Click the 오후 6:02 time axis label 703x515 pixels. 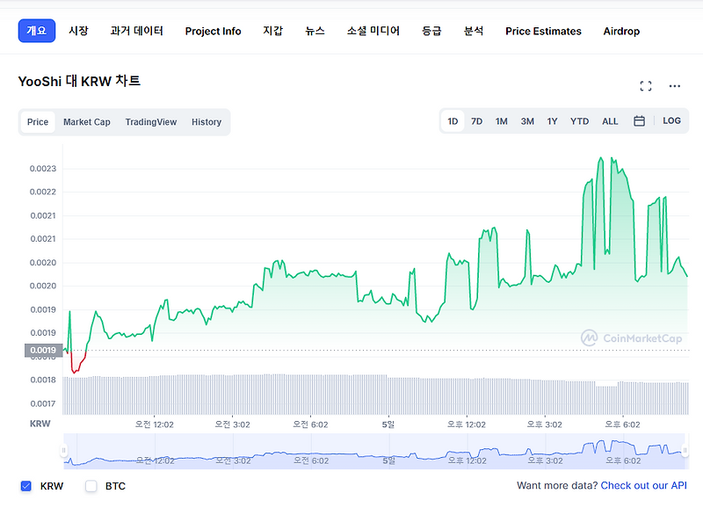pyautogui.click(x=622, y=424)
